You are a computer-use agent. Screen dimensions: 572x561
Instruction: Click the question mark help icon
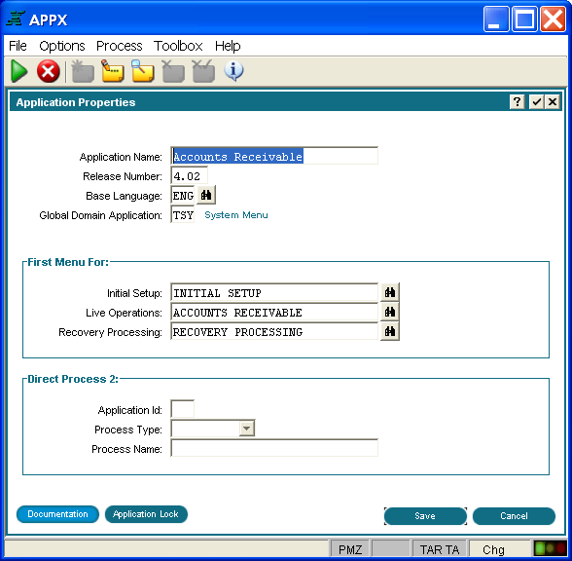pos(517,102)
